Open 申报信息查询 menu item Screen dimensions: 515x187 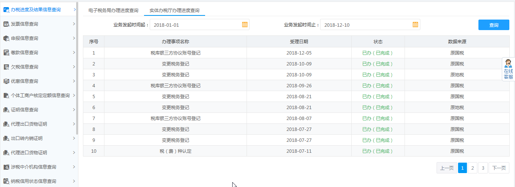25,38
